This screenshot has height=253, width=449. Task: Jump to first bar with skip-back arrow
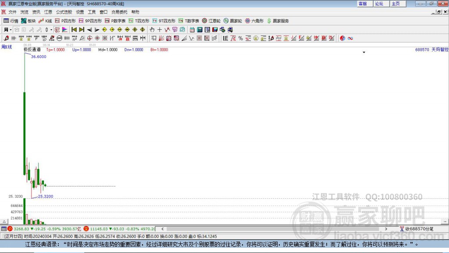coord(74,29)
